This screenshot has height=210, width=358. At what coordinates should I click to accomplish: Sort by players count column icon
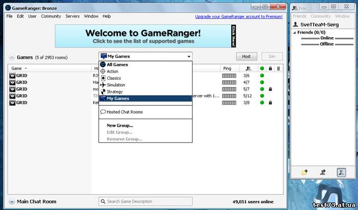249,68
